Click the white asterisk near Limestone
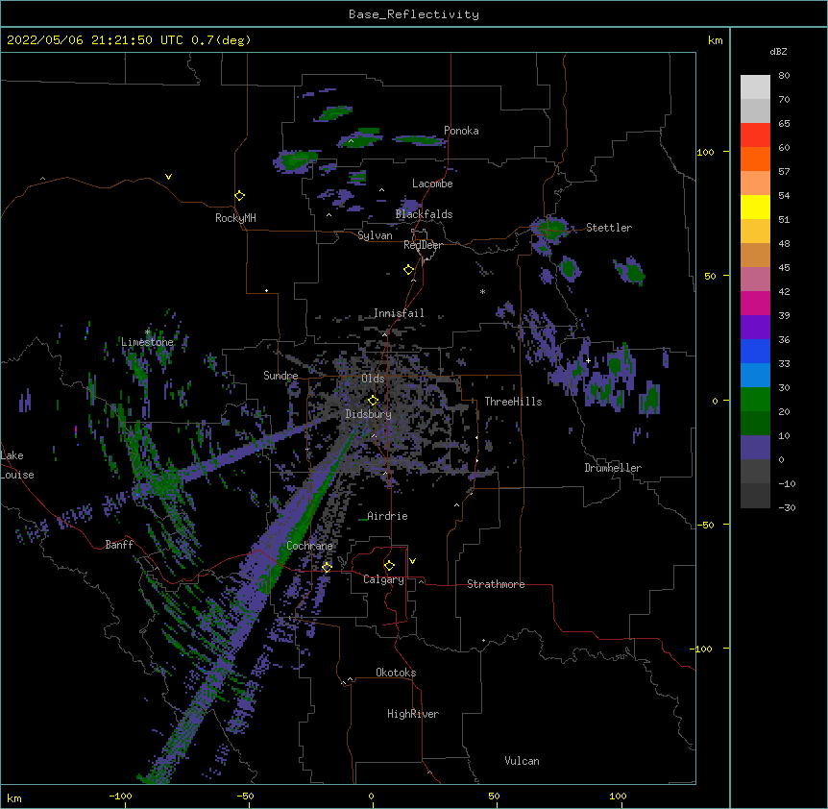The width and height of the screenshot is (828, 809). (147, 331)
